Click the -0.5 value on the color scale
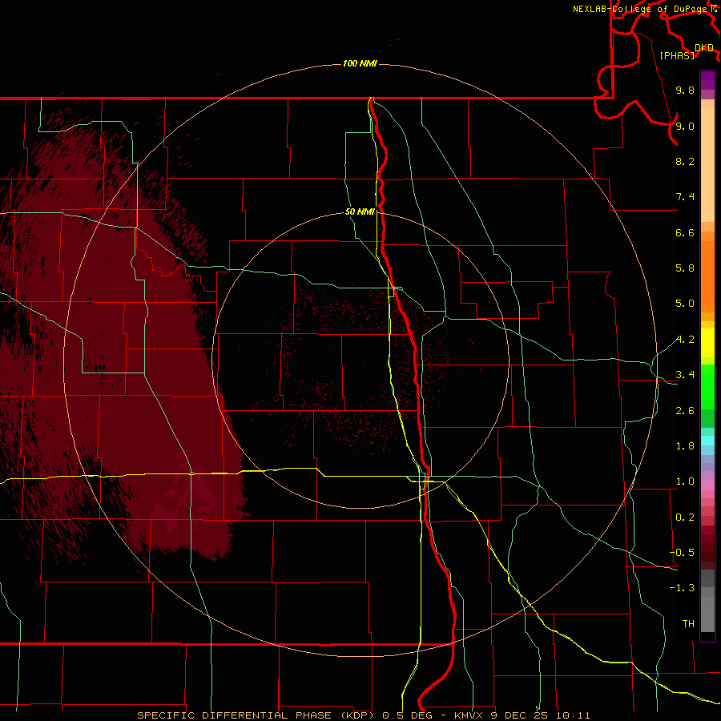 [682, 553]
